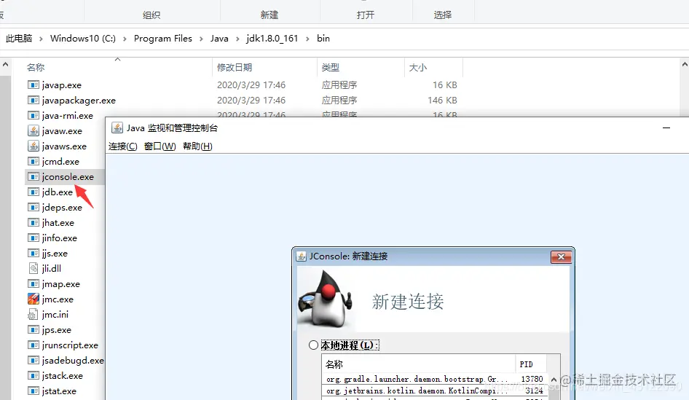This screenshot has width=689, height=400.
Task: Click the jrunscript.exe file icon
Action: [x=33, y=345]
